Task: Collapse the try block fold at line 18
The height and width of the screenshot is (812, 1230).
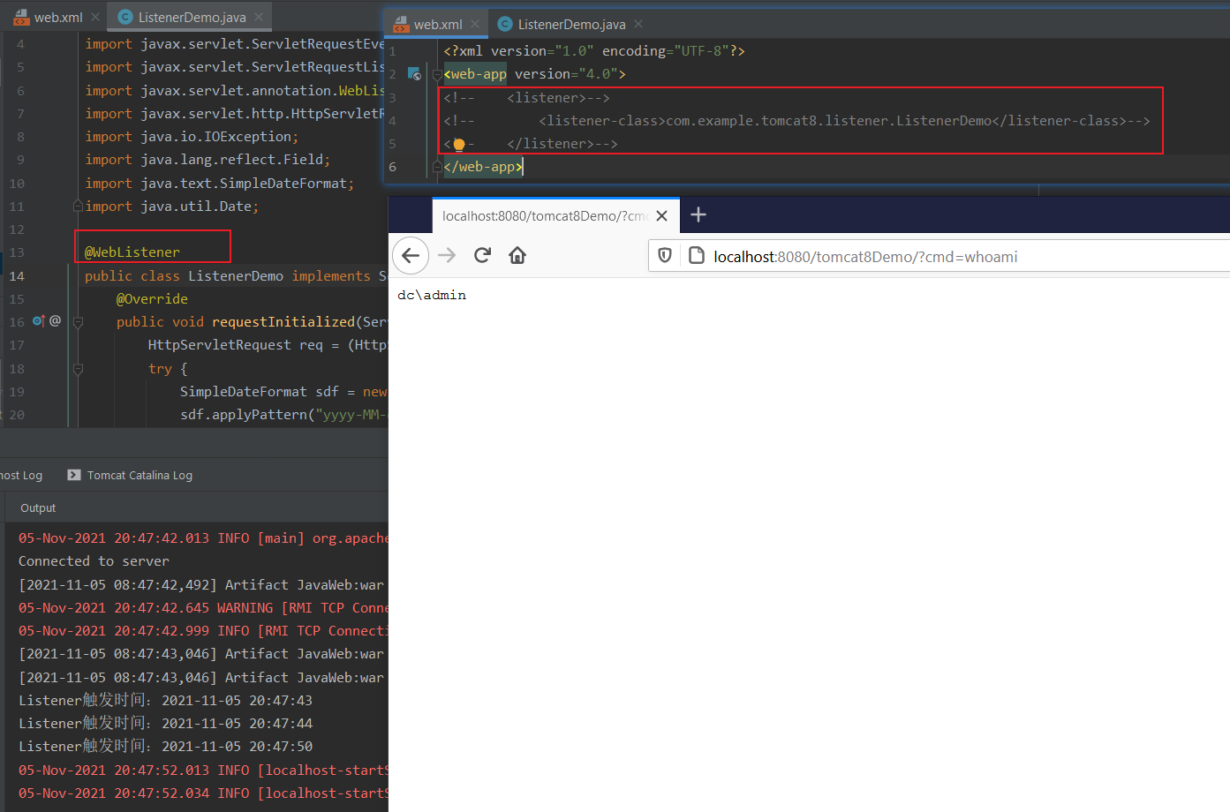Action: 78,369
